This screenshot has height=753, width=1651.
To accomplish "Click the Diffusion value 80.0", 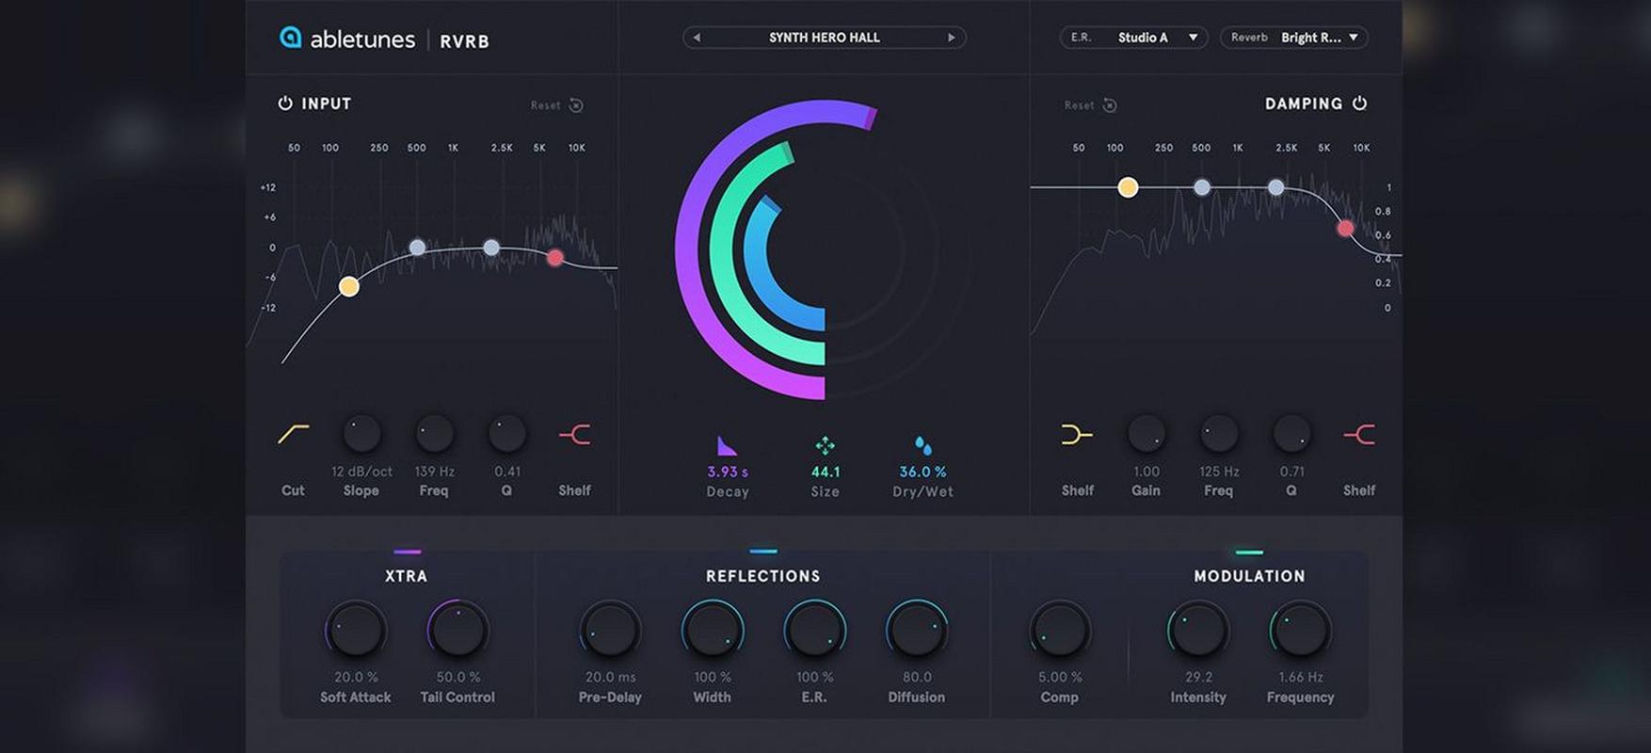I will tap(917, 677).
